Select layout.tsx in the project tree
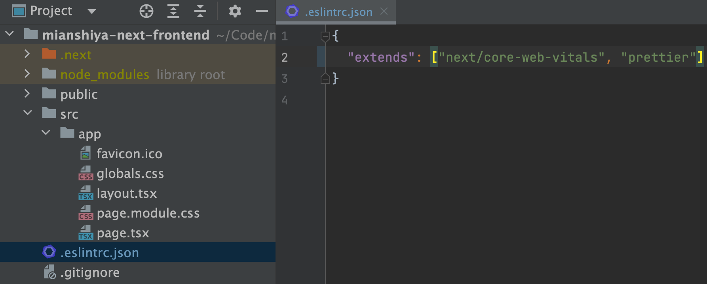707x284 pixels. coord(127,193)
